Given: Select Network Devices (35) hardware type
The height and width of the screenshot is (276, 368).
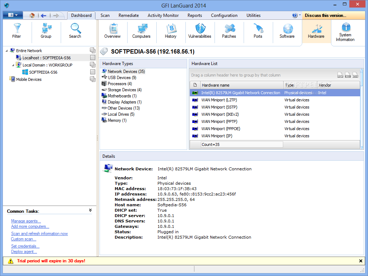Looking at the screenshot, I should (124, 72).
